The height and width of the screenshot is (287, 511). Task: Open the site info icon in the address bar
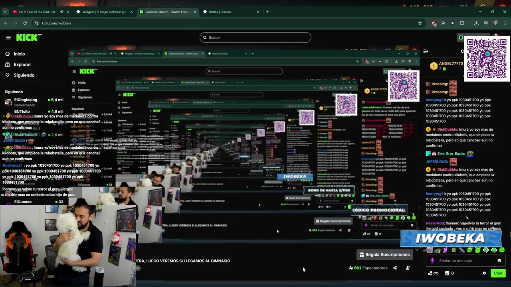[x=36, y=23]
